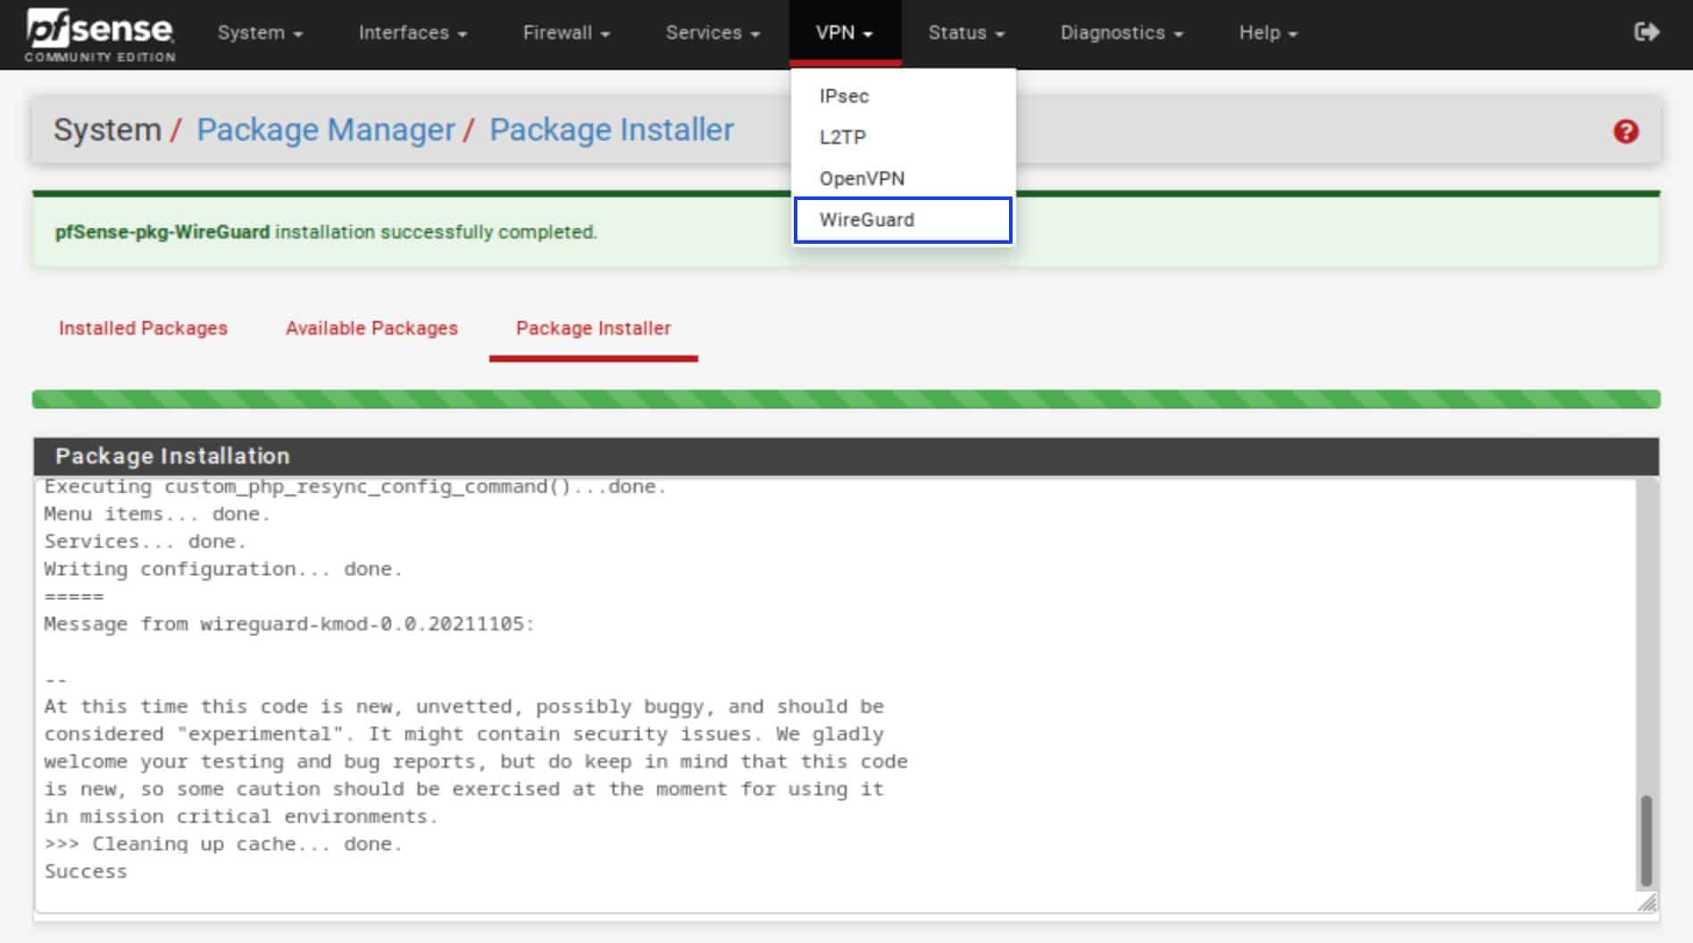The image size is (1693, 943).
Task: Switch to the Installed Packages tab
Action: pos(143,328)
